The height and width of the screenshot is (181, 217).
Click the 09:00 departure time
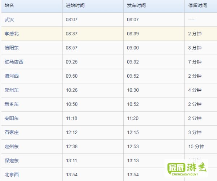(x=133, y=48)
